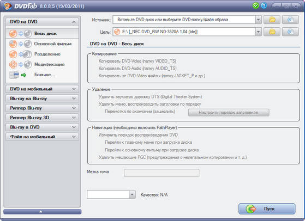This screenshot has height=221, width=305.
Task: Choose source image file with the disc icon
Action: click(290, 20)
